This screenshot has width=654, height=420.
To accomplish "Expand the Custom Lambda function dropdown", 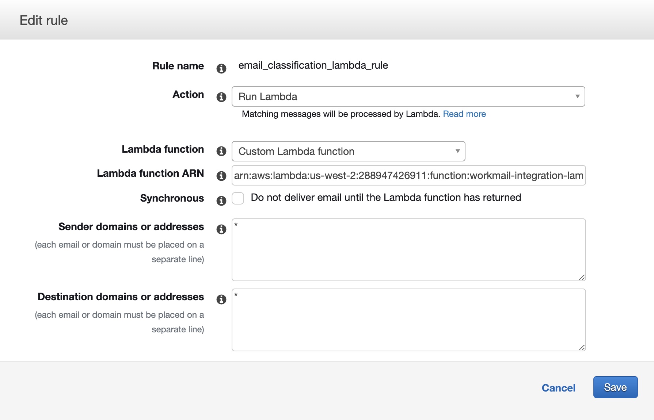I will [348, 151].
